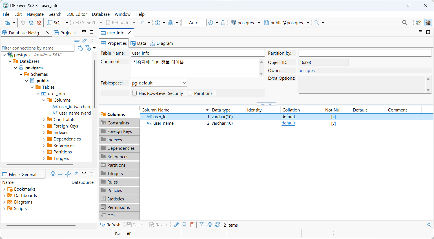Click the DBeaver perspective icon at top right
The image size is (434, 239).
pyautogui.click(x=428, y=23)
